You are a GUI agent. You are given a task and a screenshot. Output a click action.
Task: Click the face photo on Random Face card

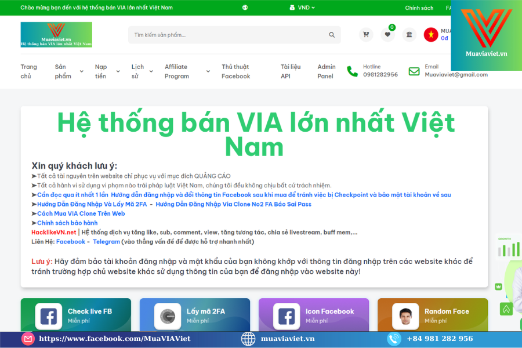click(405, 316)
